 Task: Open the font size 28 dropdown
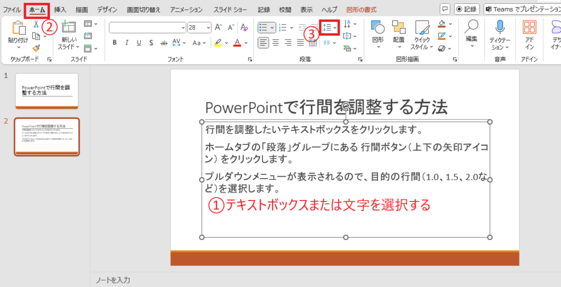click(209, 27)
